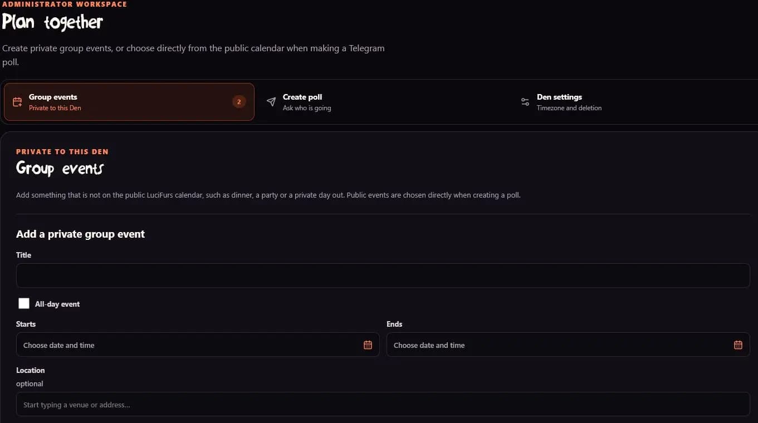The width and height of the screenshot is (758, 423).
Task: Click the Add a private group event heading
Action: coord(80,234)
